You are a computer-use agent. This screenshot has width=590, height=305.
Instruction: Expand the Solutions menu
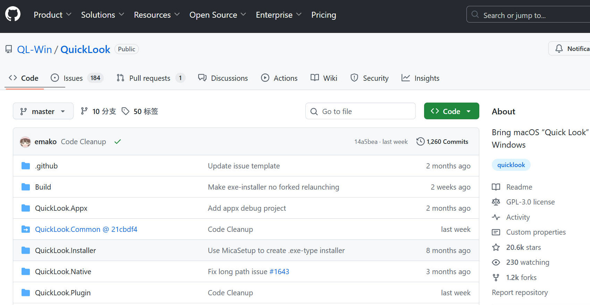pos(103,15)
